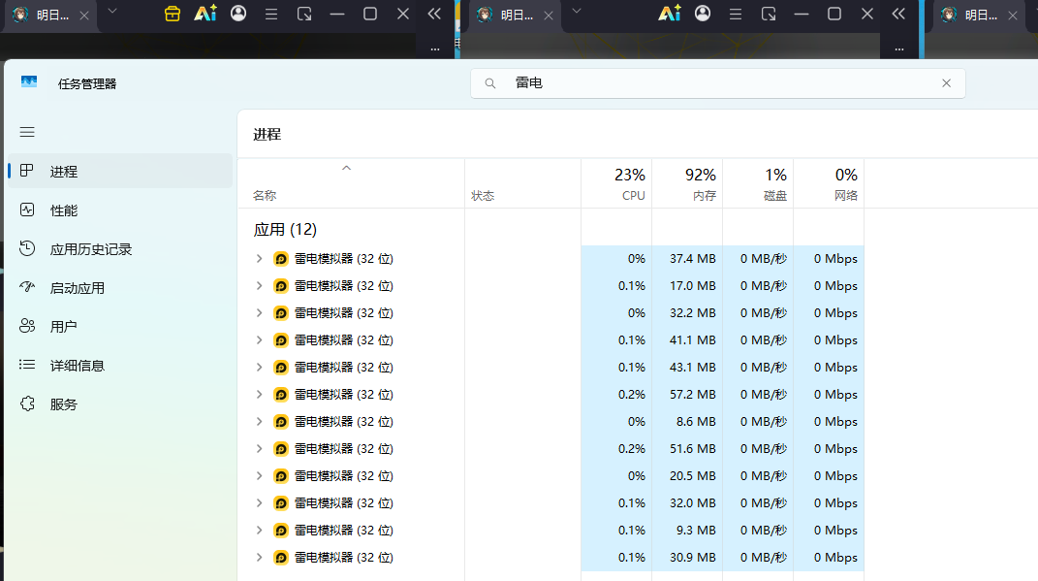The width and height of the screenshot is (1038, 581).
Task: Open the user account icon in the middle emulator window
Action: tap(703, 14)
